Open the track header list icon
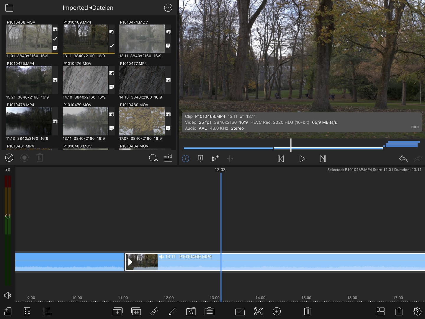The image size is (425, 319). (x=27, y=311)
